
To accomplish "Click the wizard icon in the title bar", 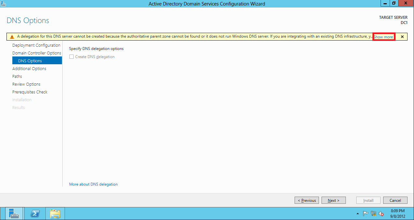I will [x=4, y=3].
